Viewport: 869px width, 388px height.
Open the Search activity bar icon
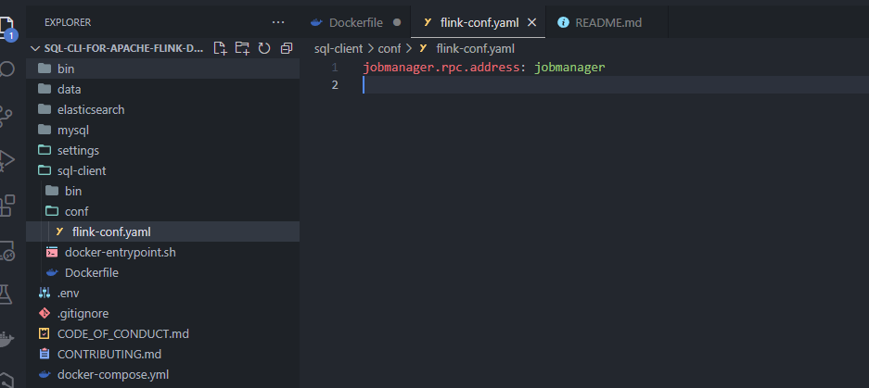[x=6, y=70]
